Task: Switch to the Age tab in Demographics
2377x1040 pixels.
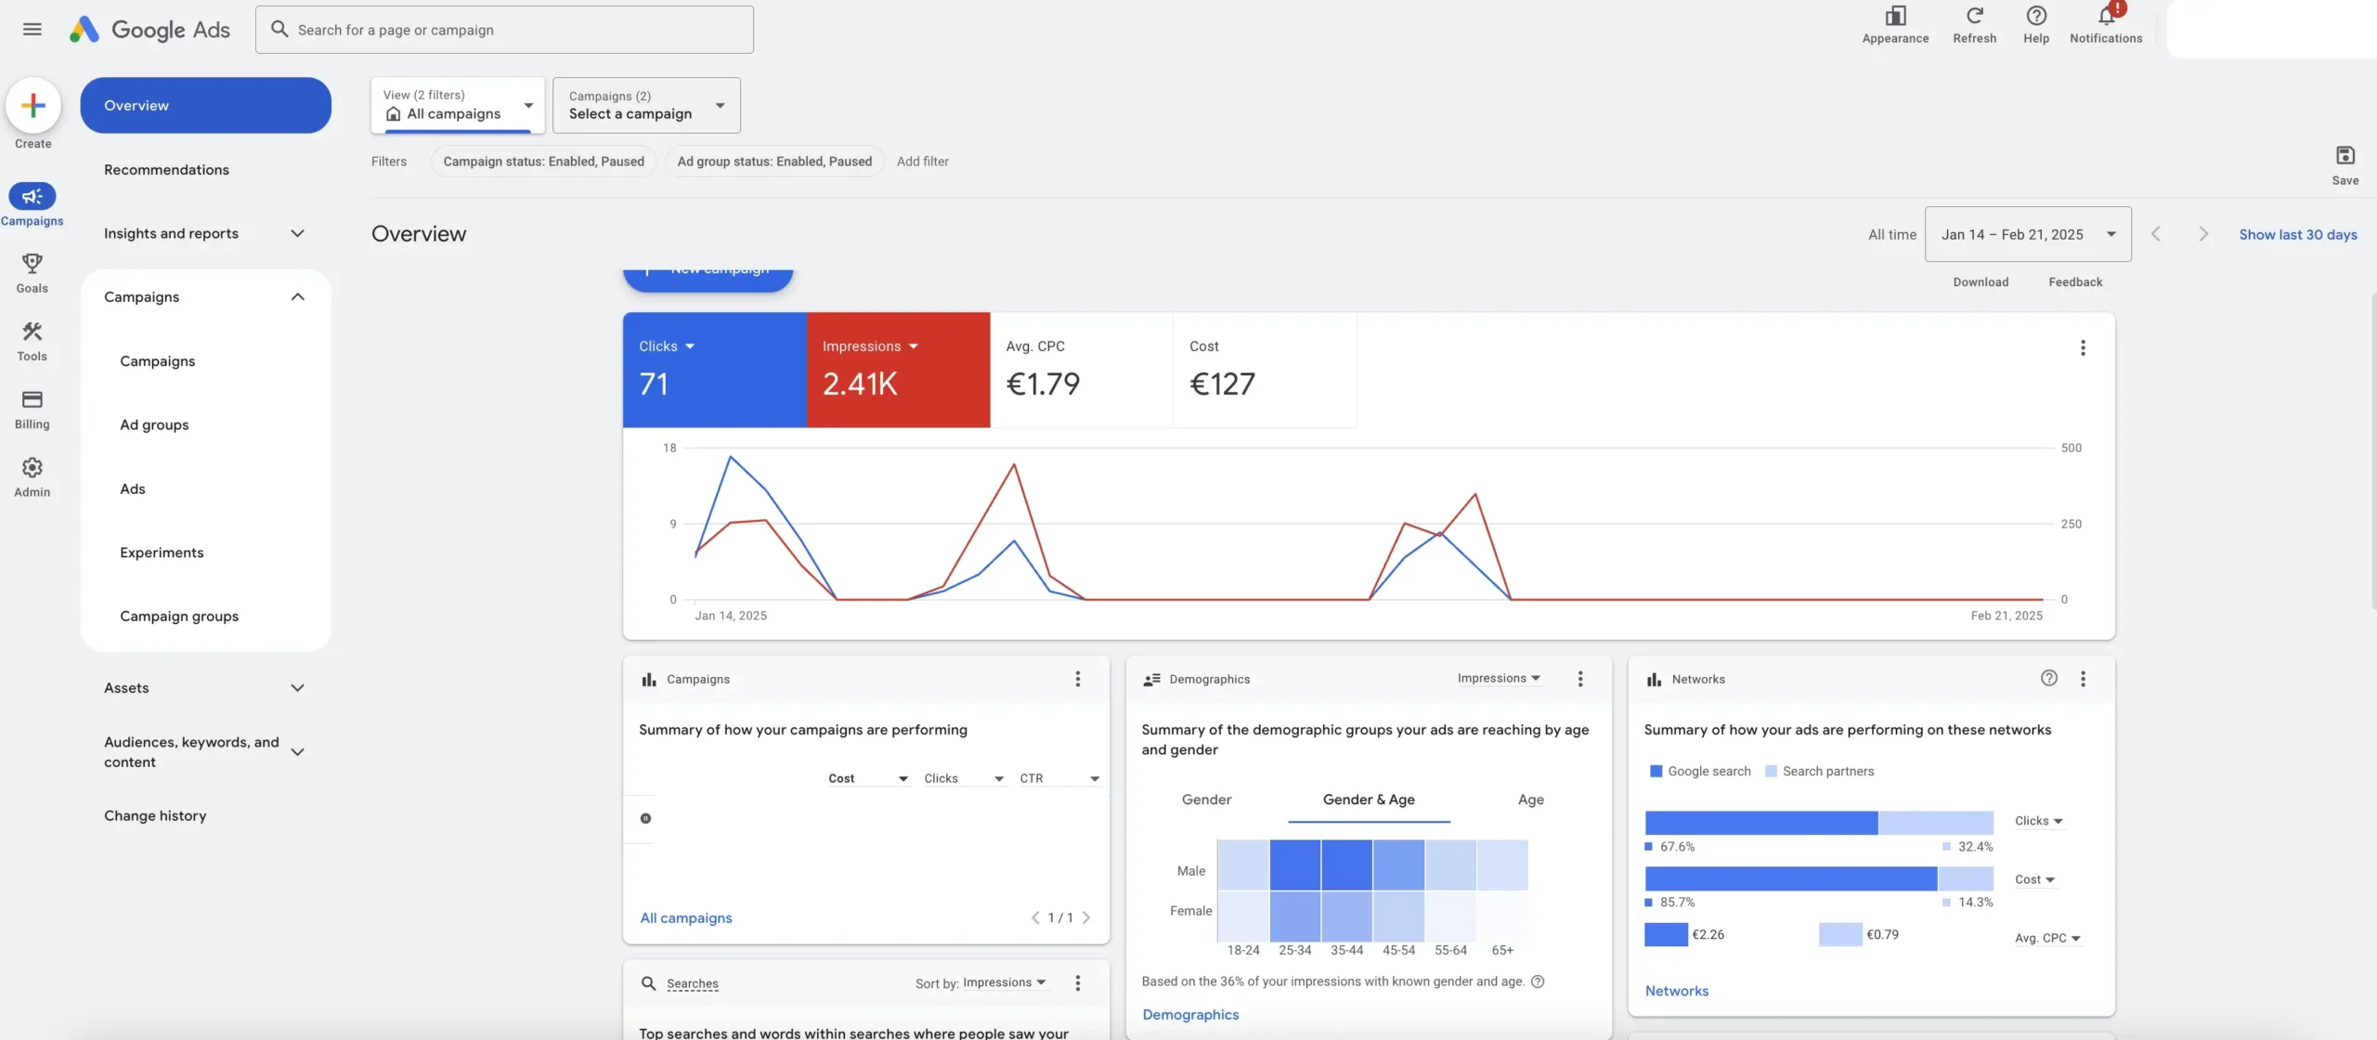Action: 1530,799
